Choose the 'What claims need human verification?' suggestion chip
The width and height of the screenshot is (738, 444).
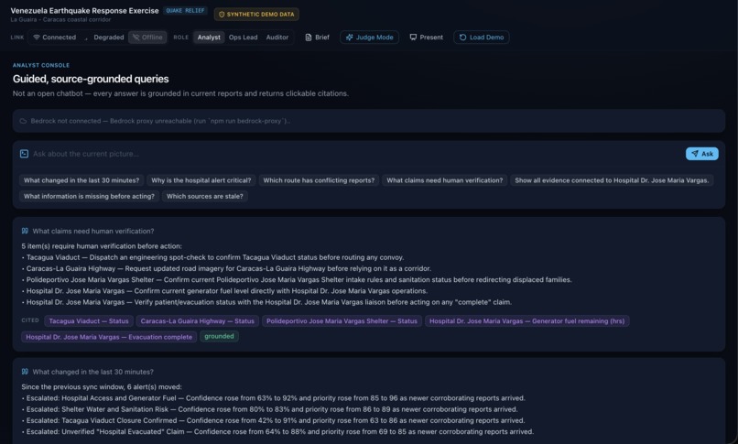click(444, 180)
